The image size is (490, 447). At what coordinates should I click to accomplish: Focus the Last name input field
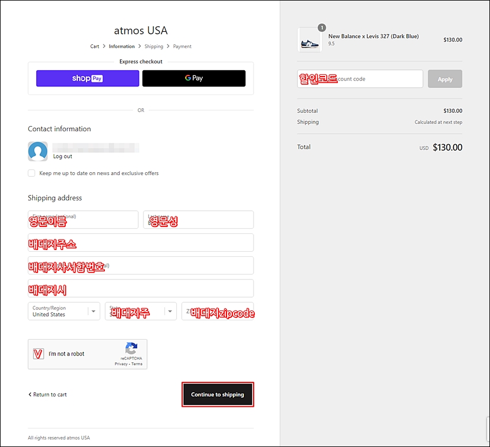(x=198, y=219)
